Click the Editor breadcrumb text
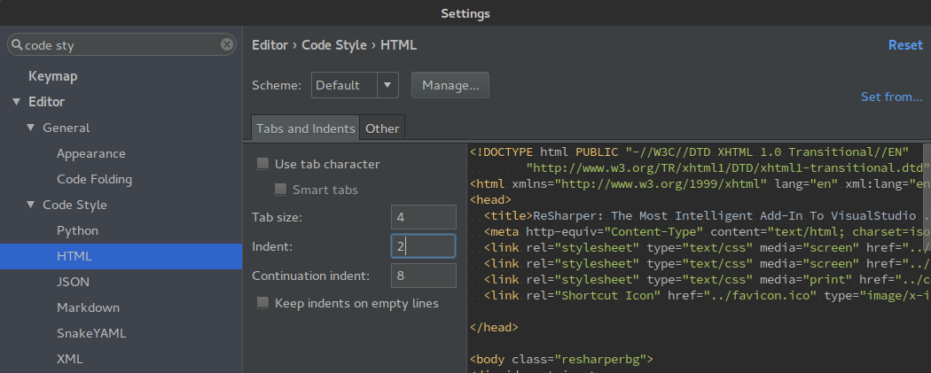Image resolution: width=931 pixels, height=373 pixels. point(270,45)
